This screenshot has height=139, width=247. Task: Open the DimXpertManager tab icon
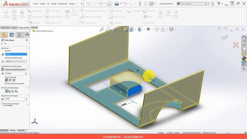tap(27, 35)
